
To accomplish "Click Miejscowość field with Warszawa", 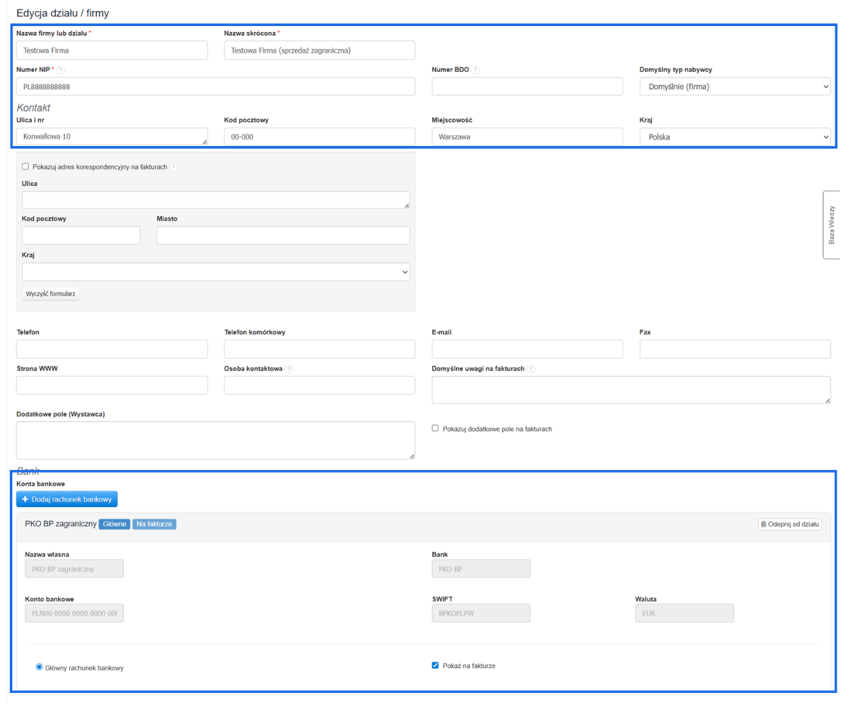I will pyautogui.click(x=527, y=137).
